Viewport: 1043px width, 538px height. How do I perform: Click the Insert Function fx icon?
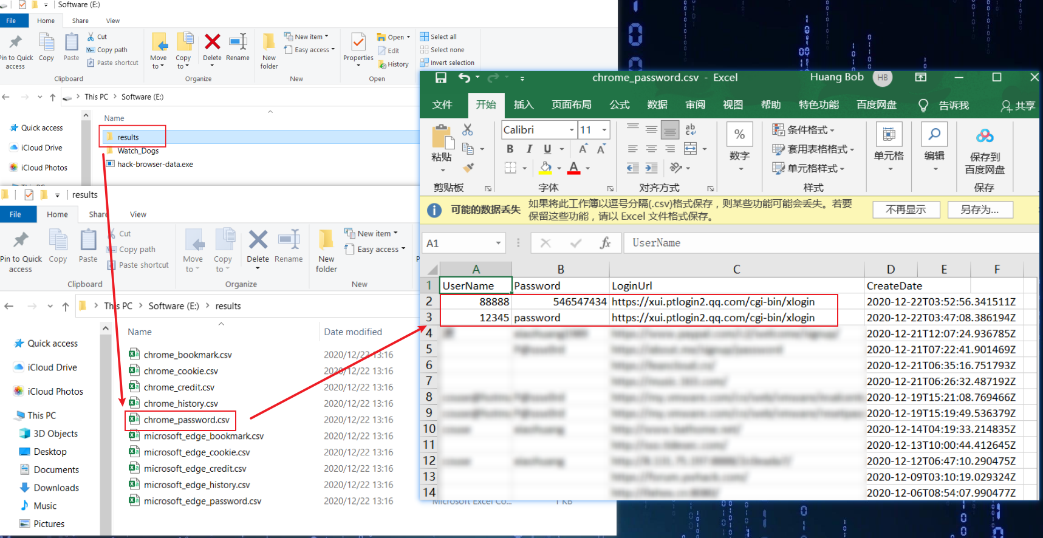tap(605, 243)
